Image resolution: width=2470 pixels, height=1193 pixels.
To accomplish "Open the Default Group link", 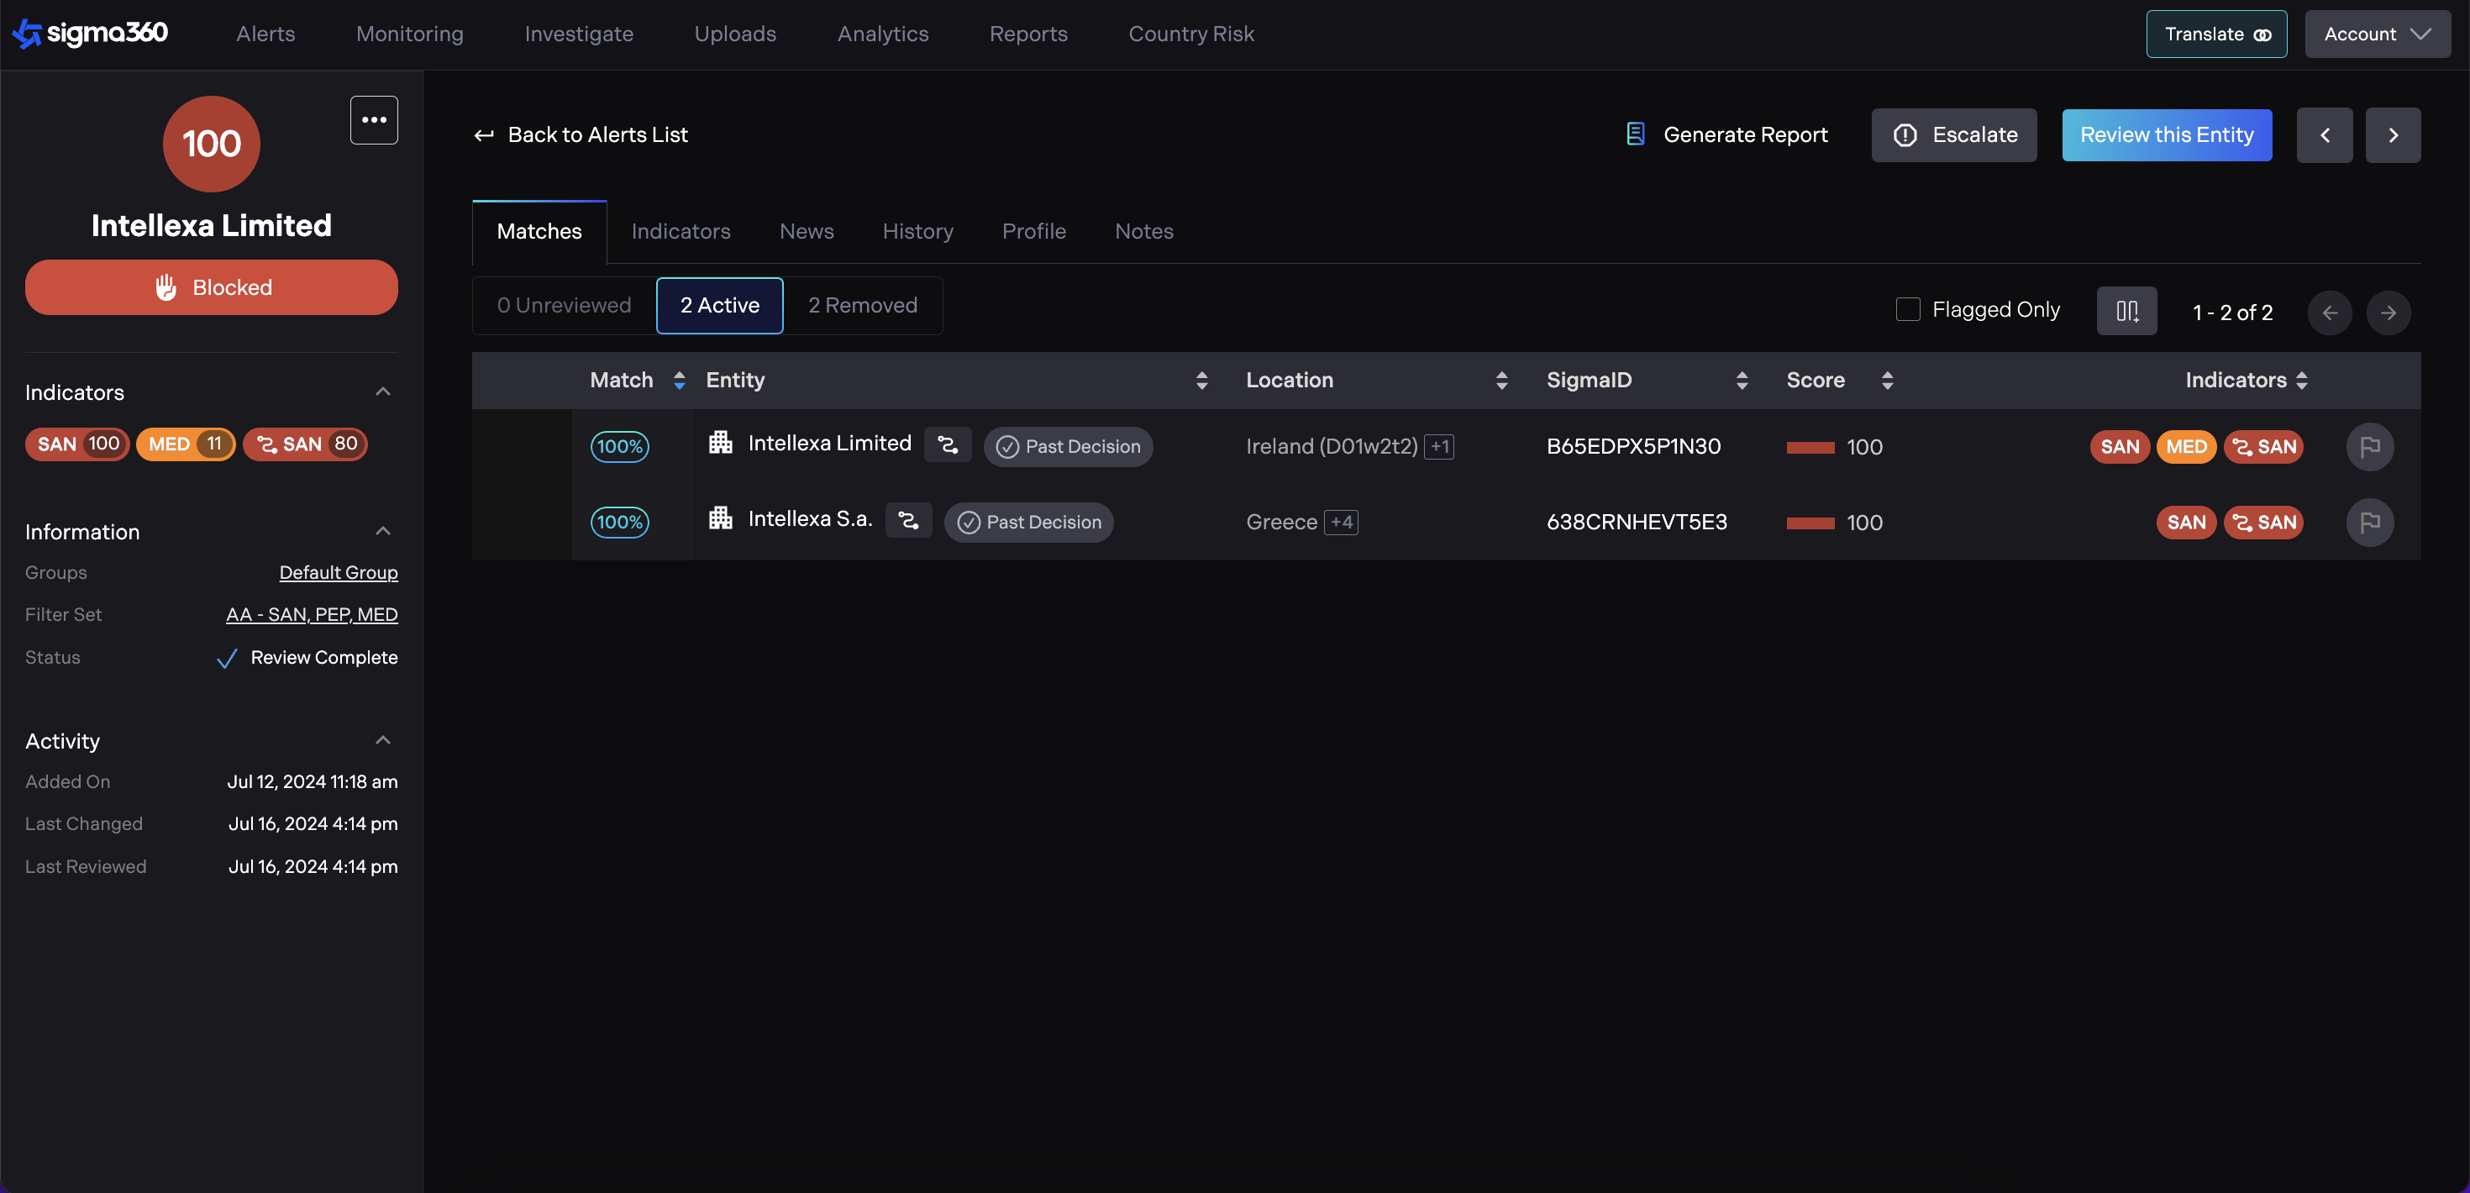I will [x=338, y=572].
